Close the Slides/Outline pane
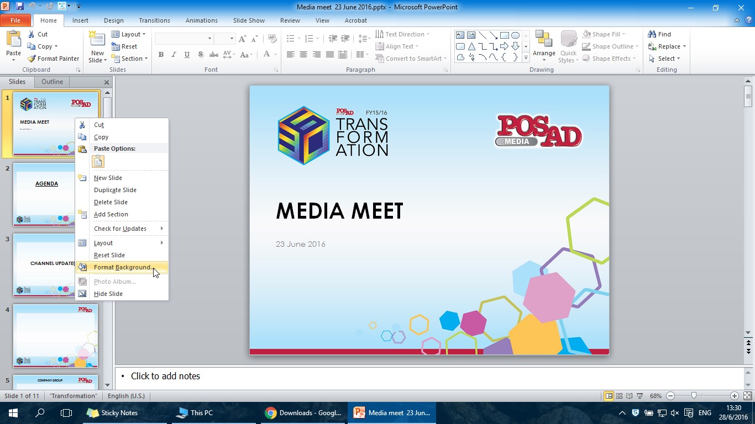This screenshot has height=424, width=755. tap(107, 82)
